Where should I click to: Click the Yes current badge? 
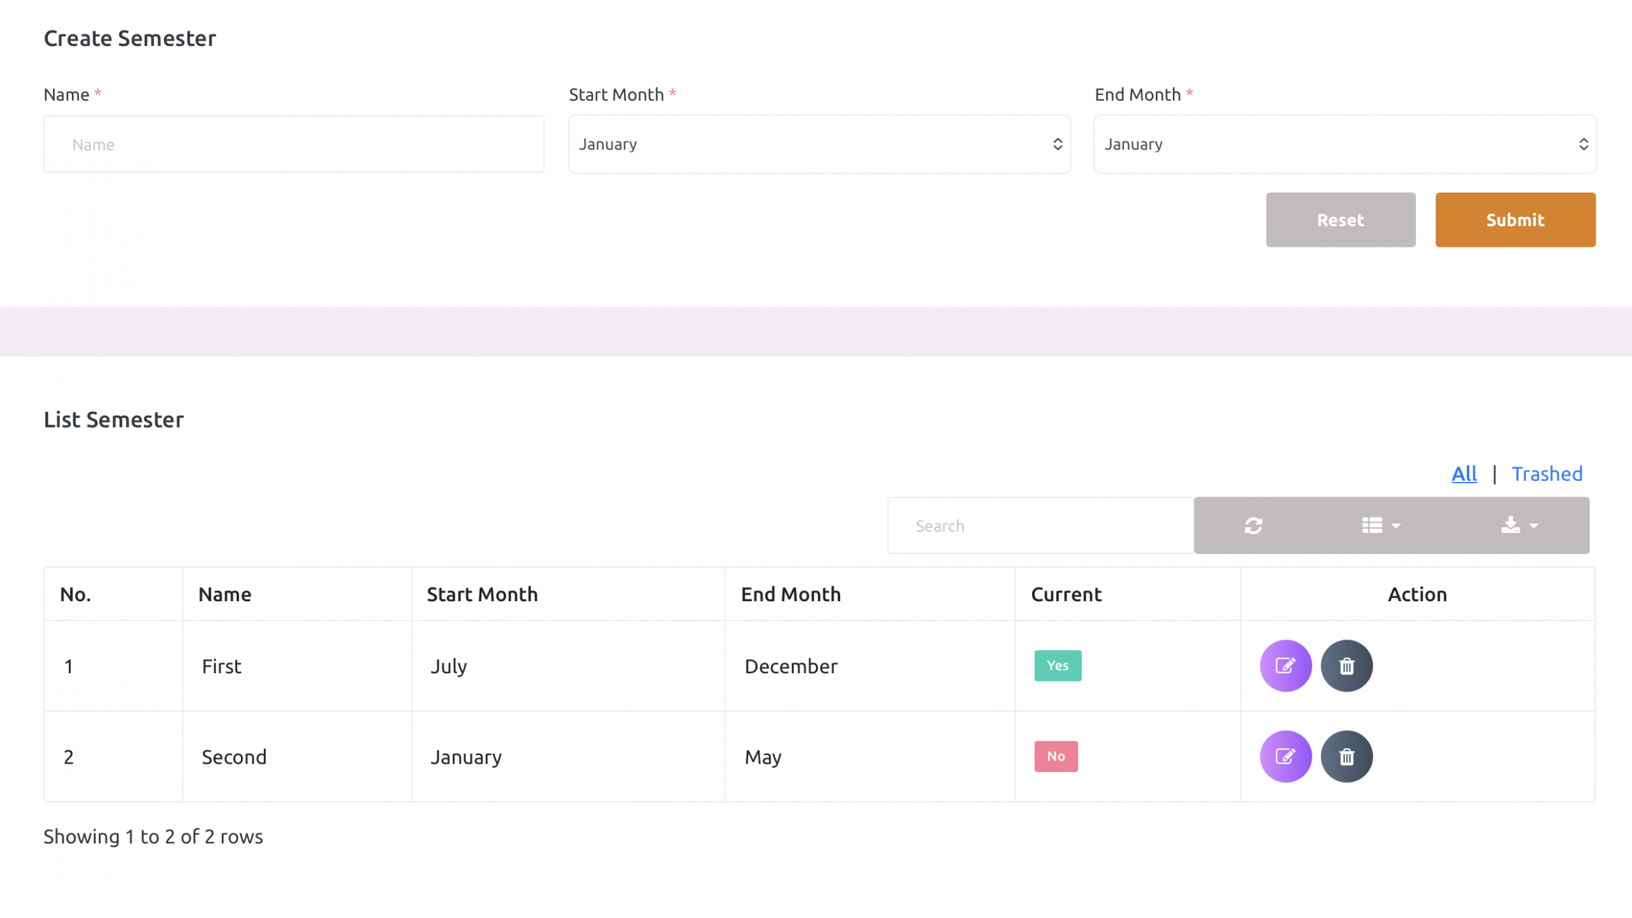[x=1057, y=666]
